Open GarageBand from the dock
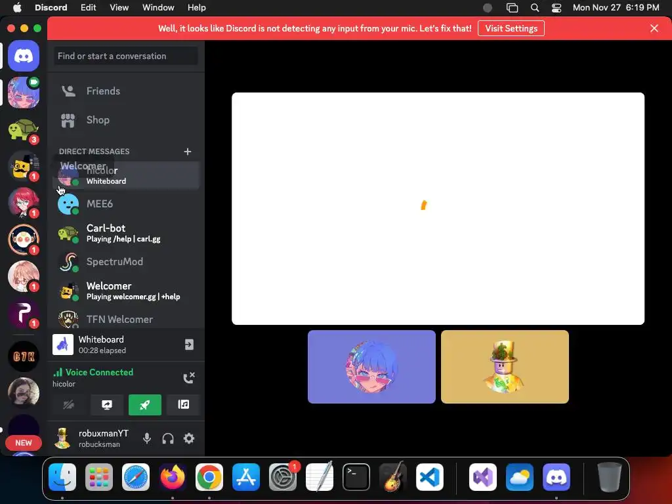Image resolution: width=672 pixels, height=504 pixels. tap(393, 477)
